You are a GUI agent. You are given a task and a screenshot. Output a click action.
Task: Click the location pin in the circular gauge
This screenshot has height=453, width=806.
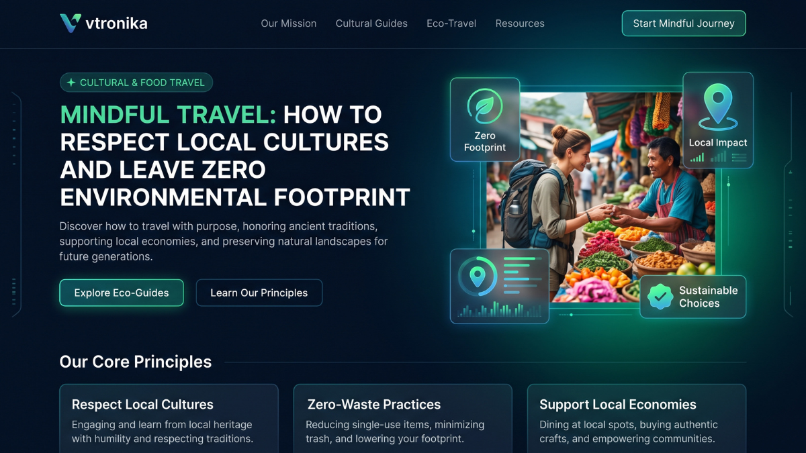[478, 276]
